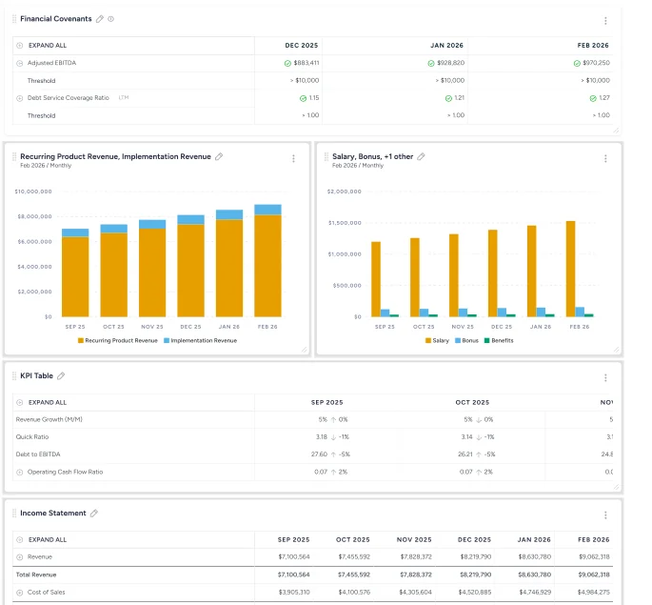The width and height of the screenshot is (652, 605).
Task: Select the Quick Ratio row label
Action: click(x=32, y=437)
